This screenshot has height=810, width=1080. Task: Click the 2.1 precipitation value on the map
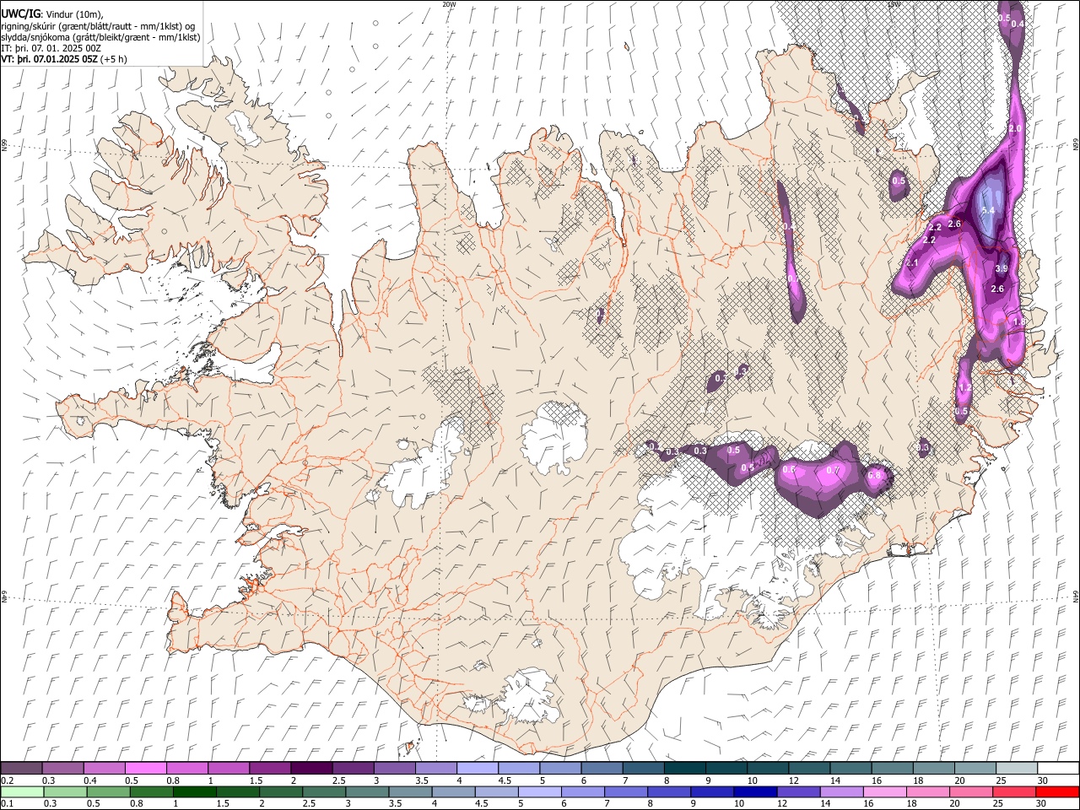[912, 263]
